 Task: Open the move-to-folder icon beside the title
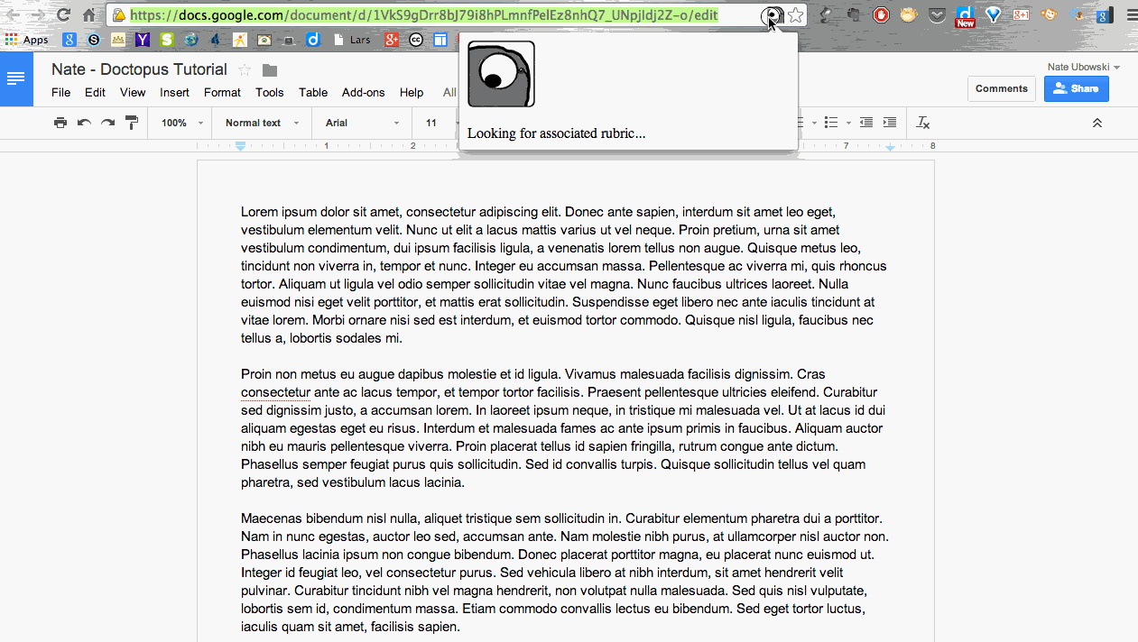click(270, 70)
